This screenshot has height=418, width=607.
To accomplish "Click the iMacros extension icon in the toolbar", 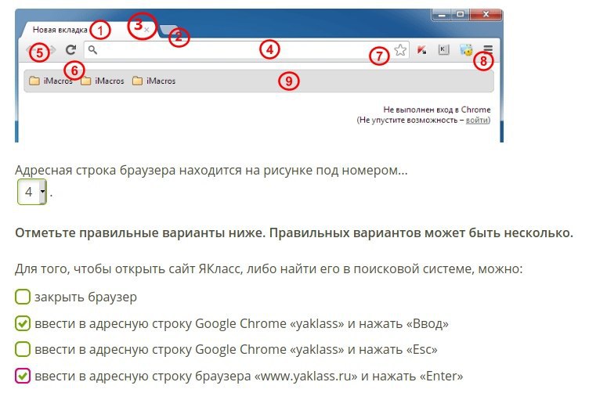I will (x=466, y=49).
